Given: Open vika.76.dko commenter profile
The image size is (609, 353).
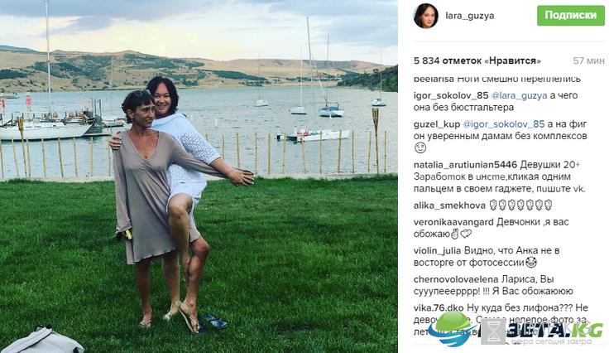Looking at the screenshot, I should (x=439, y=308).
